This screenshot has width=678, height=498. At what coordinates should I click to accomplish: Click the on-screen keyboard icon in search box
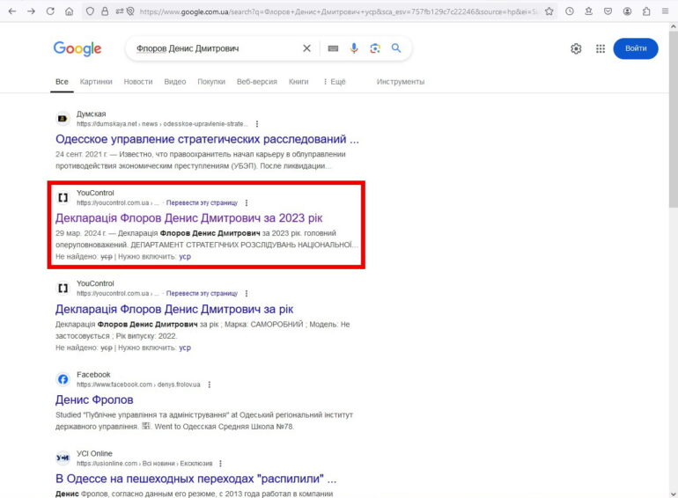[333, 48]
